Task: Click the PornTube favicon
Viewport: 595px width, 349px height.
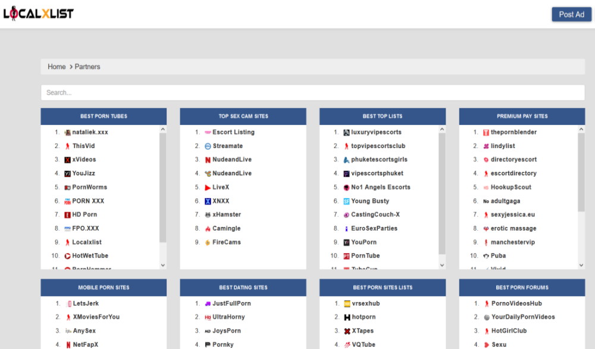Action: [346, 256]
